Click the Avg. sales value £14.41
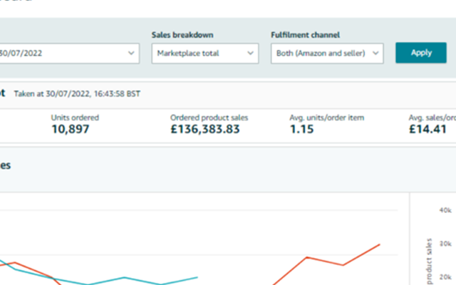This screenshot has width=456, height=285. coord(427,129)
